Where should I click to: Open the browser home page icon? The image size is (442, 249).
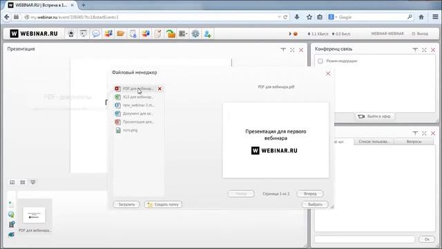(x=421, y=17)
